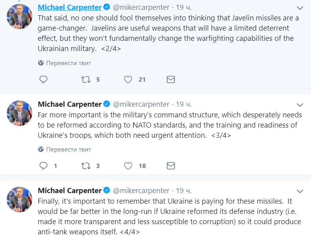
Task: Open the avatar thumbnail on the 2/4 tweet
Action: click(19, 17)
